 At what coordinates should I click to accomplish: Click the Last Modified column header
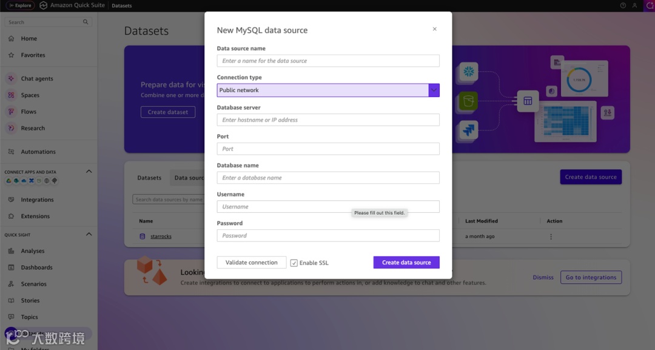coord(481,221)
